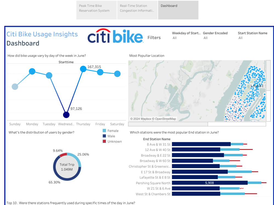The height and width of the screenshot is (205, 274).
Task: Open the Weekday of Start filter dropdown
Action: pyautogui.click(x=186, y=38)
